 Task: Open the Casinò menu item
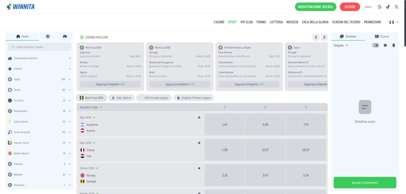[x=219, y=22]
